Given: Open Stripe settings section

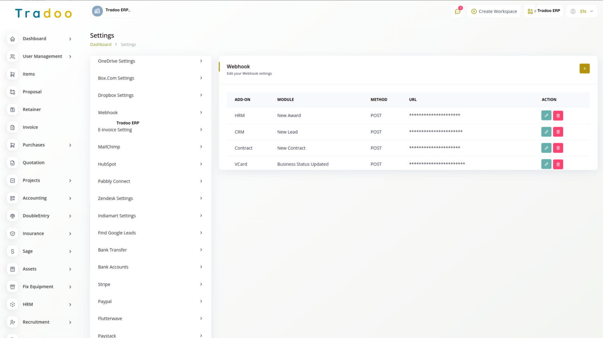Looking at the screenshot, I should pos(150,284).
